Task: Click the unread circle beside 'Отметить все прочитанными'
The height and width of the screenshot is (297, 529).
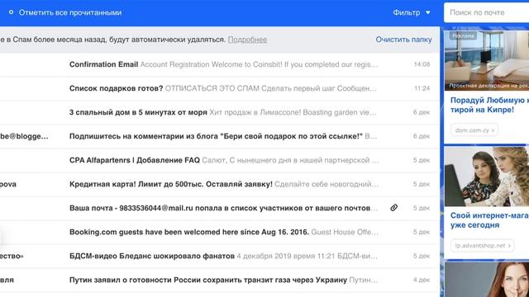Action: point(11,12)
